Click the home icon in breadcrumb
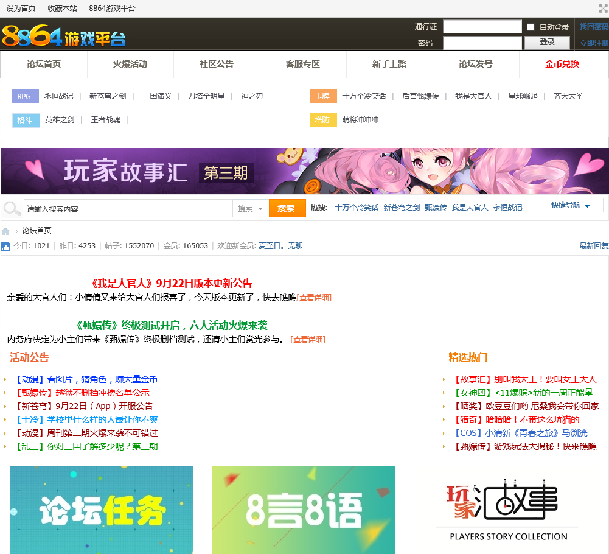Image resolution: width=609 pixels, height=554 pixels. coord(5,231)
